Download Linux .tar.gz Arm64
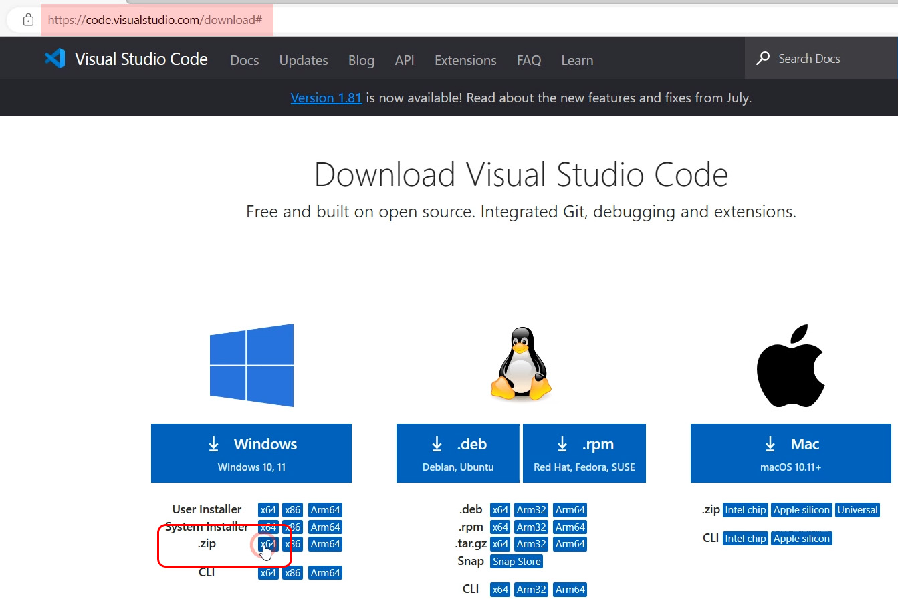 tap(570, 544)
